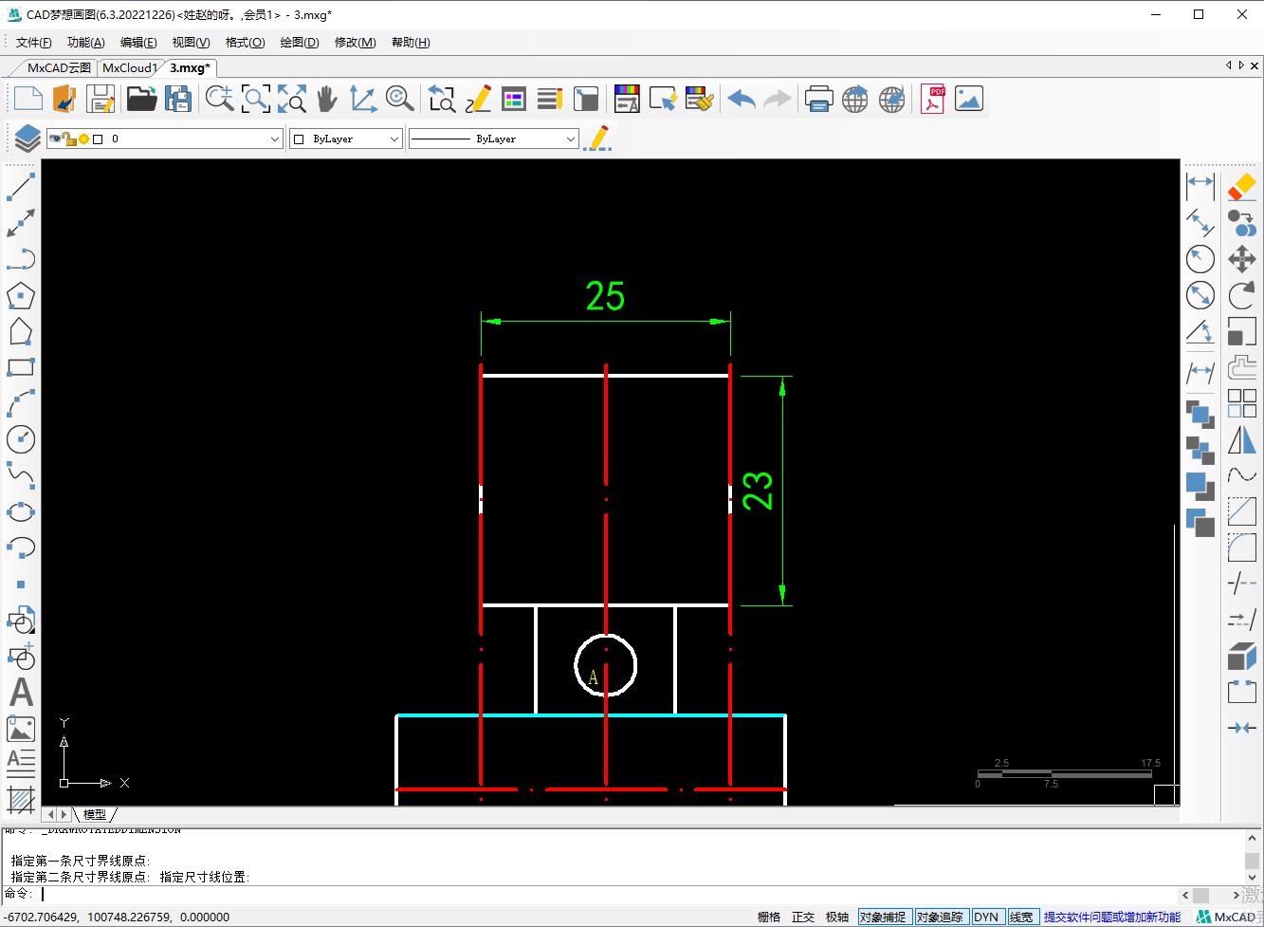Toggle 正交 orthogonal mode
The width and height of the screenshot is (1264, 927).
click(x=802, y=917)
